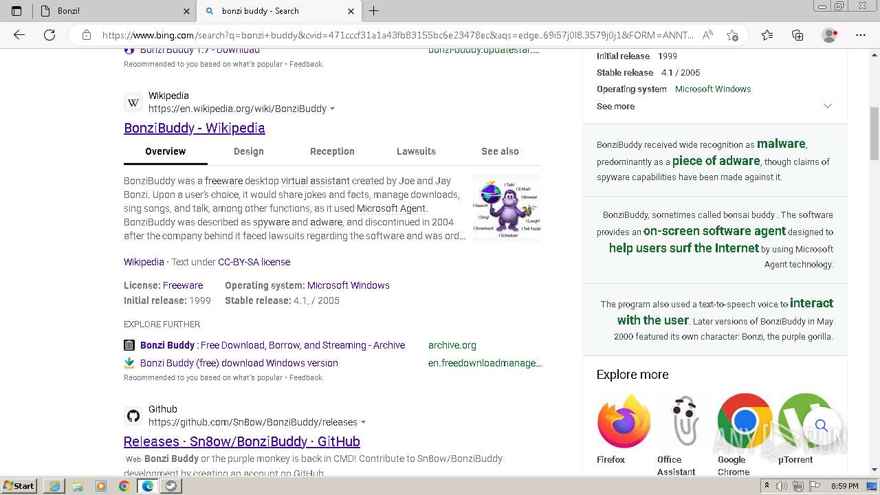Reload the page with Refresh icon
This screenshot has width=880, height=495.
click(49, 35)
